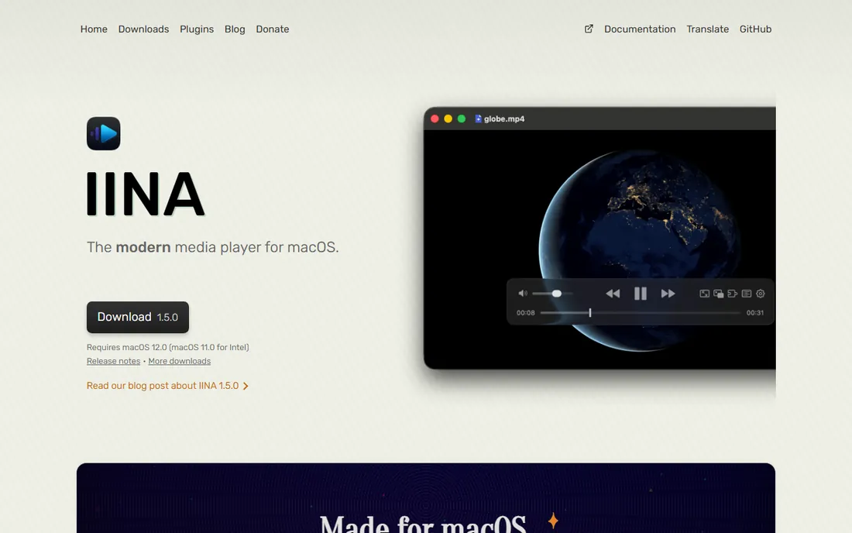Open the More downloads link

click(180, 361)
